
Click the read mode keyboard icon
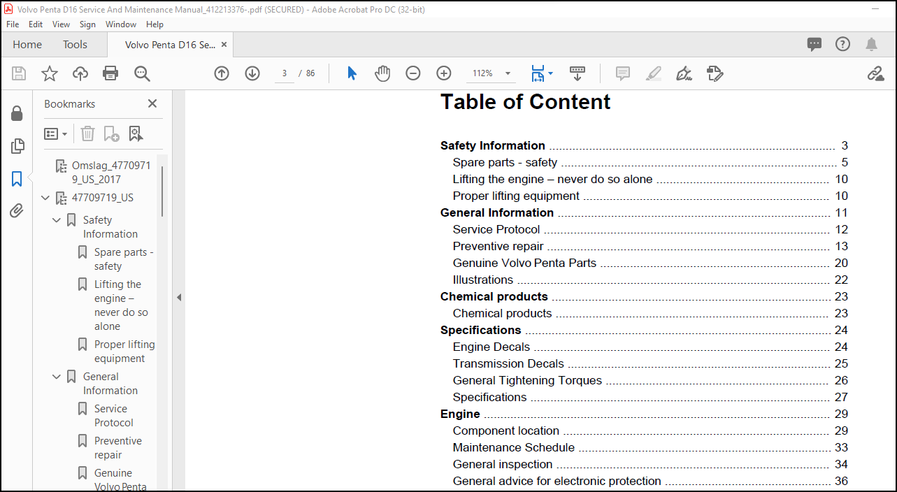(x=577, y=73)
